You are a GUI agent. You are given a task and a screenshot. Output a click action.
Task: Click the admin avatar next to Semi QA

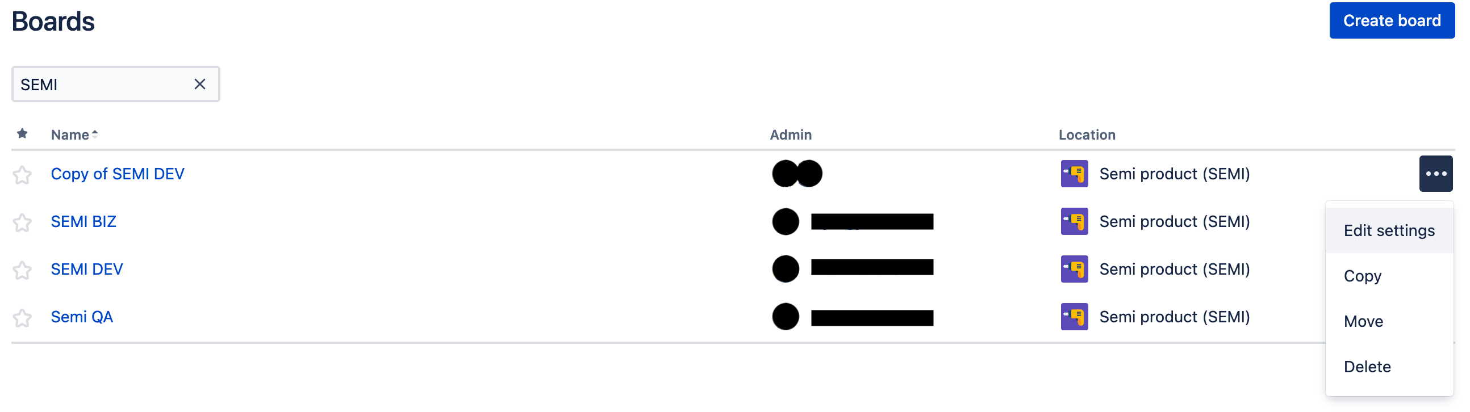point(786,316)
